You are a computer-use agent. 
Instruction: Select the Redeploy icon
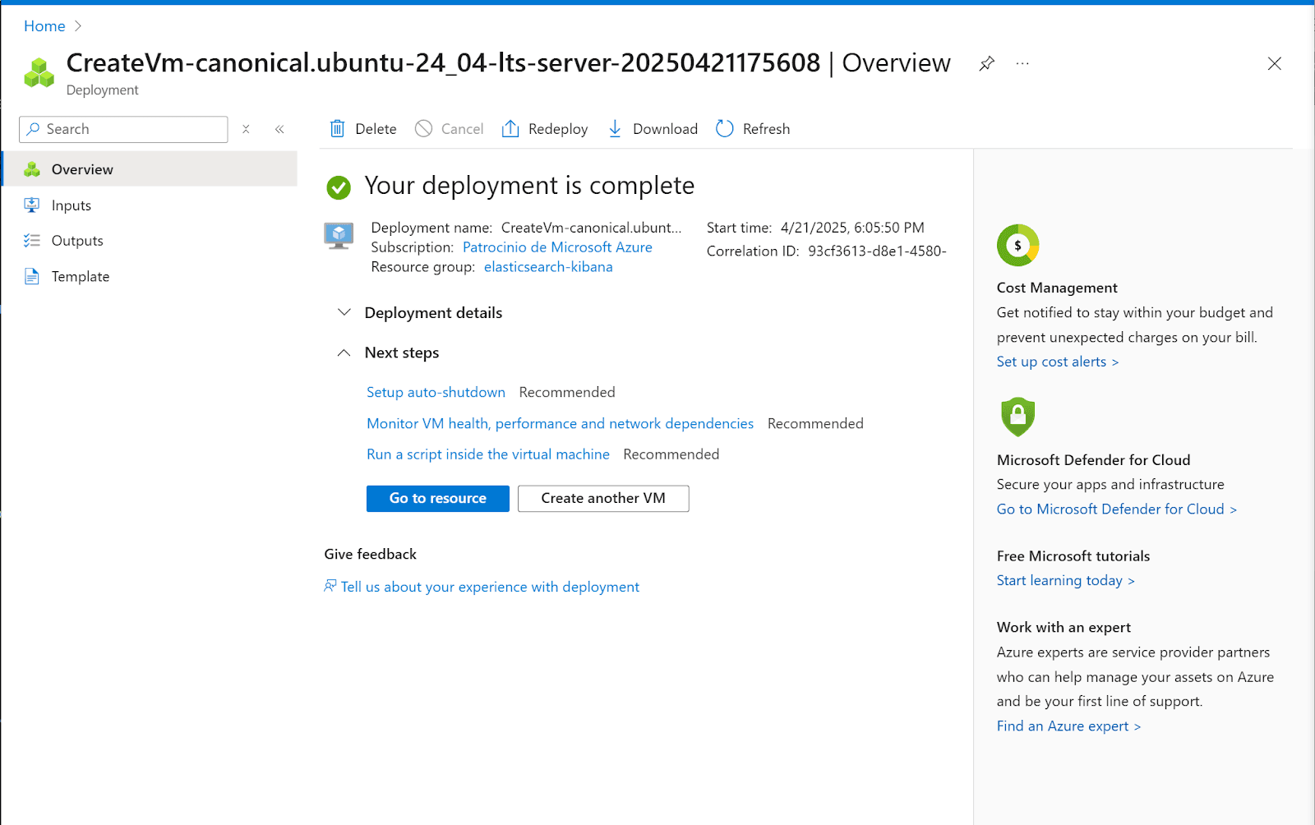click(x=510, y=128)
